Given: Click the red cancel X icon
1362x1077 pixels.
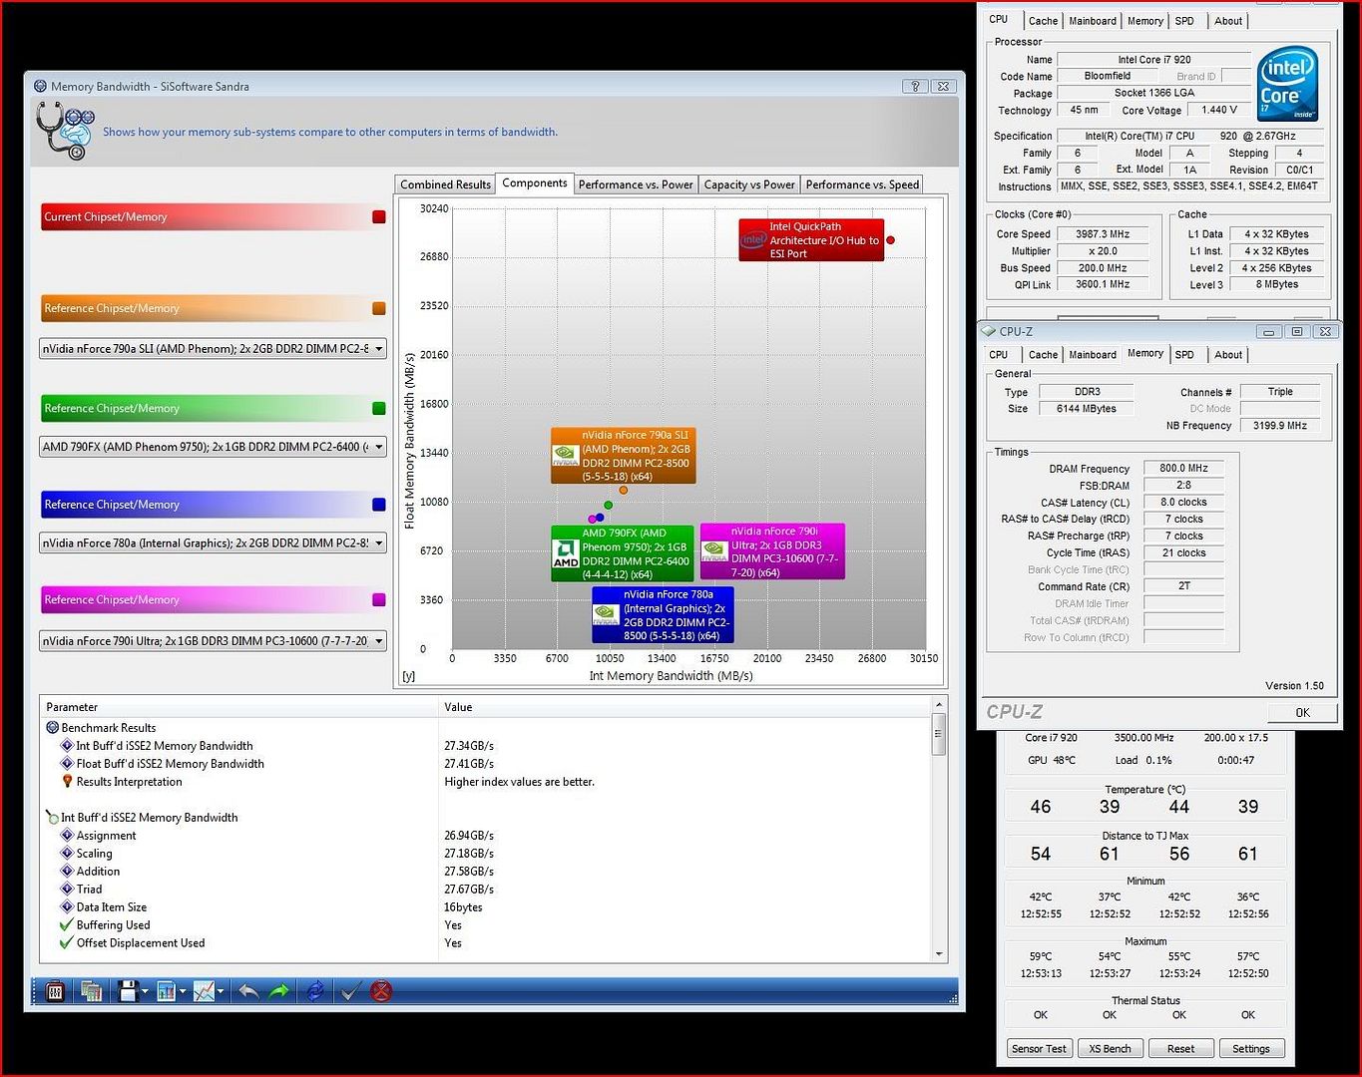Looking at the screenshot, I should click(x=381, y=991).
